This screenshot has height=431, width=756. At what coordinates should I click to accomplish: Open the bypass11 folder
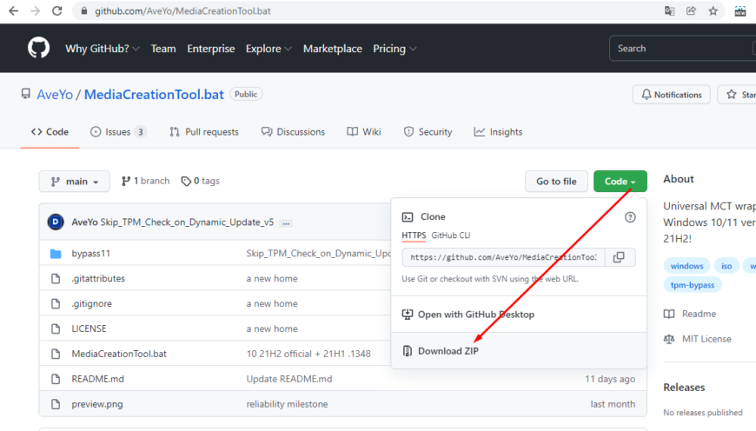click(90, 254)
